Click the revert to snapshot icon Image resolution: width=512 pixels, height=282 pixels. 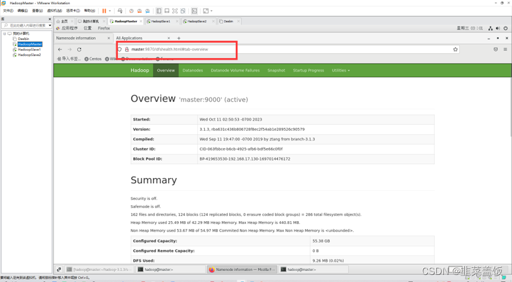pos(140,11)
